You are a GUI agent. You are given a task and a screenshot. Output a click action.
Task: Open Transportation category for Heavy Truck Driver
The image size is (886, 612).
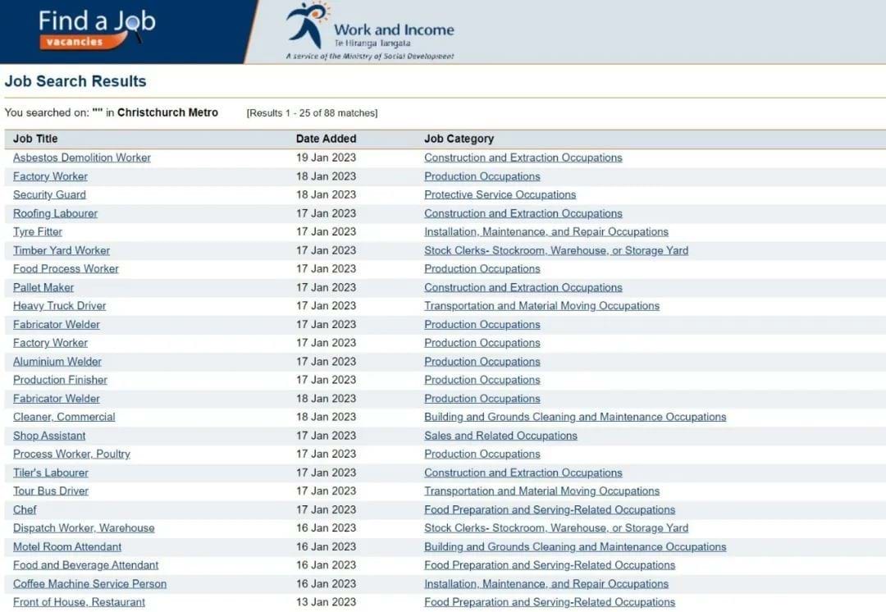(542, 306)
